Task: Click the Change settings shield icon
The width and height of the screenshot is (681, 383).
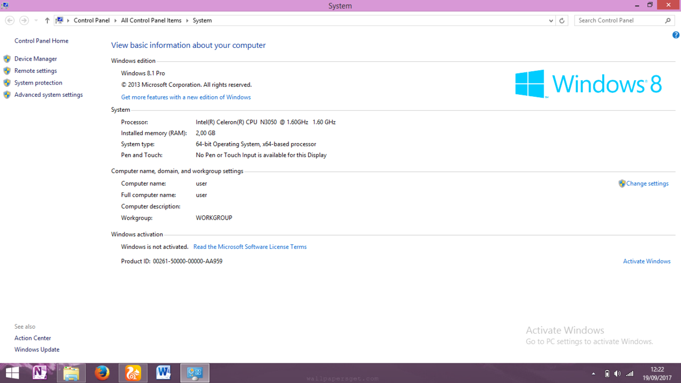Action: (x=622, y=184)
